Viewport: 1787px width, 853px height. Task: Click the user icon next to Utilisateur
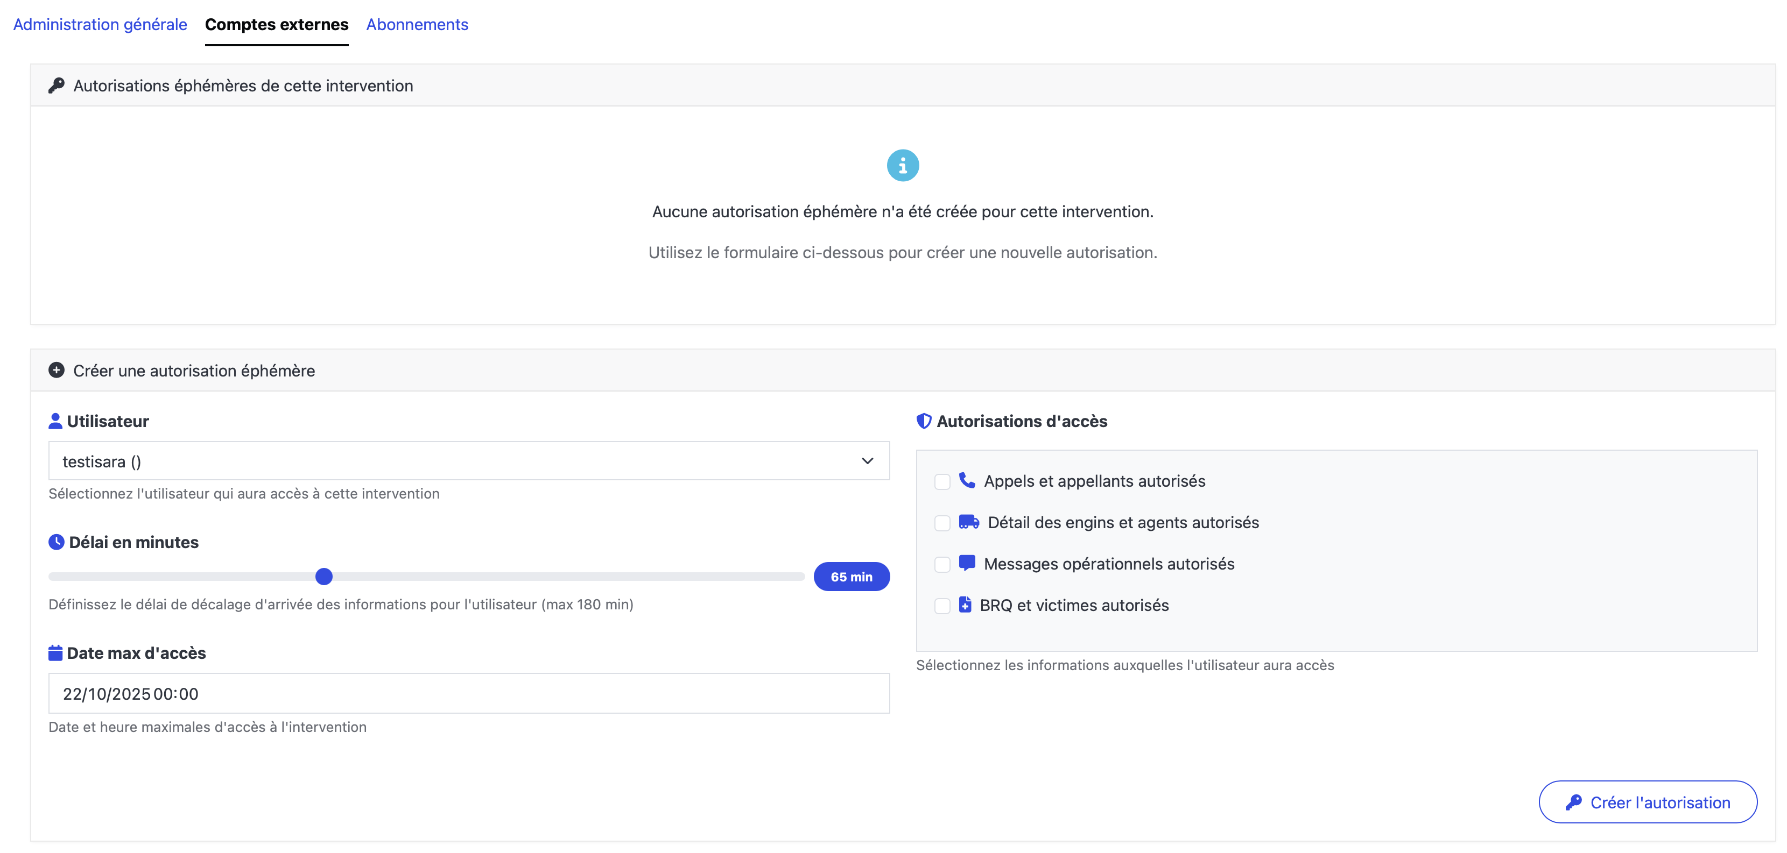tap(55, 421)
